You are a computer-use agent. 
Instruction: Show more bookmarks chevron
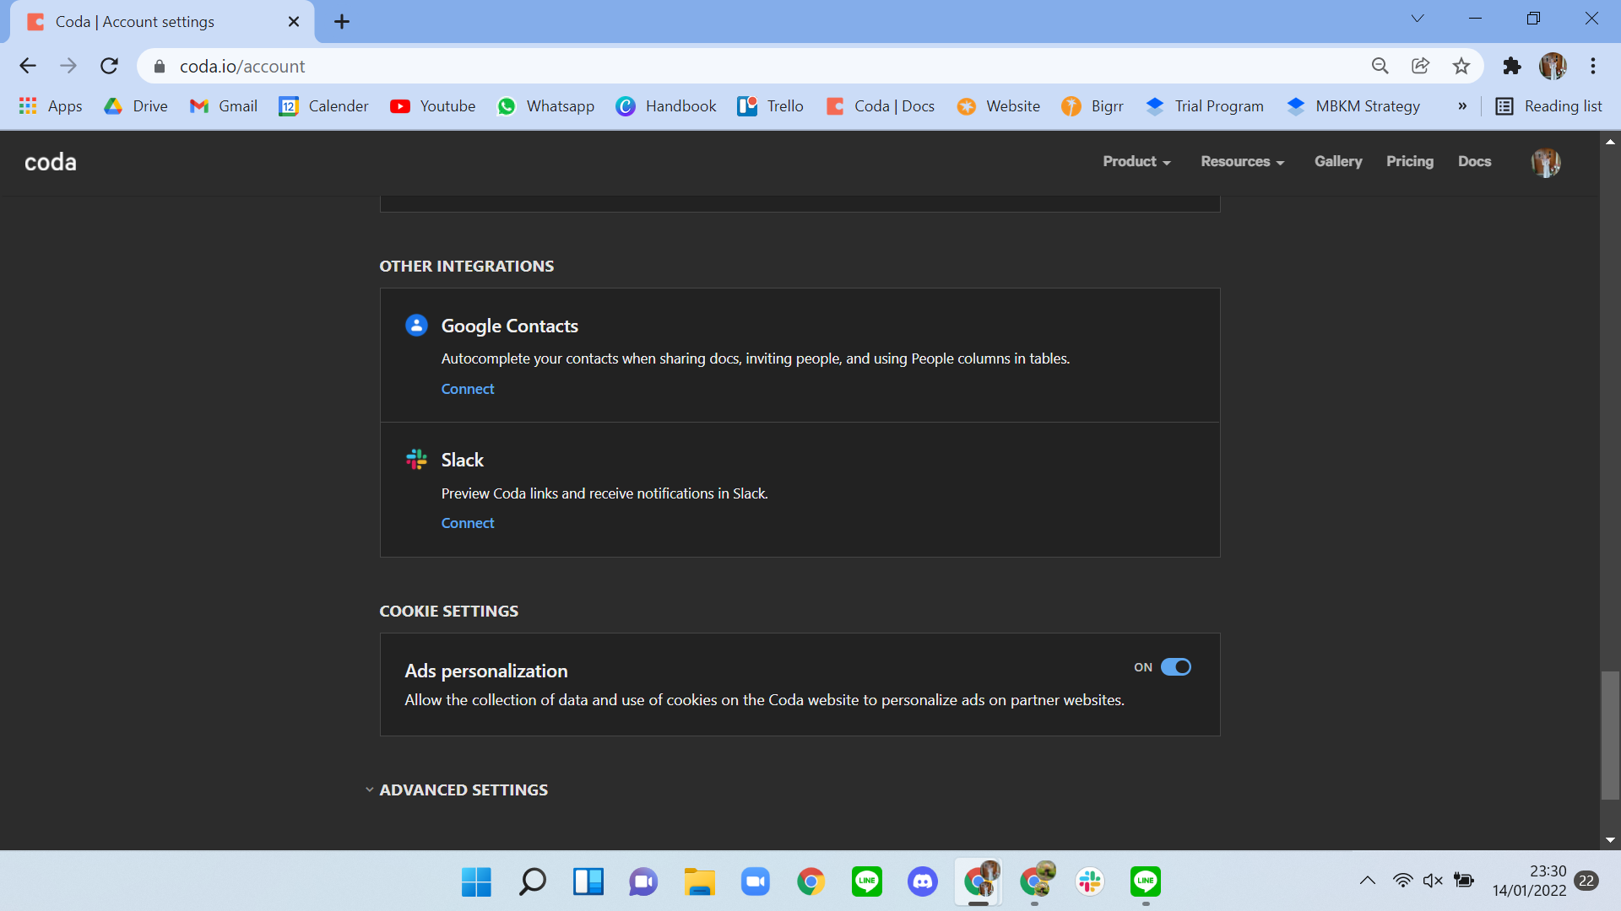coord(1462,106)
